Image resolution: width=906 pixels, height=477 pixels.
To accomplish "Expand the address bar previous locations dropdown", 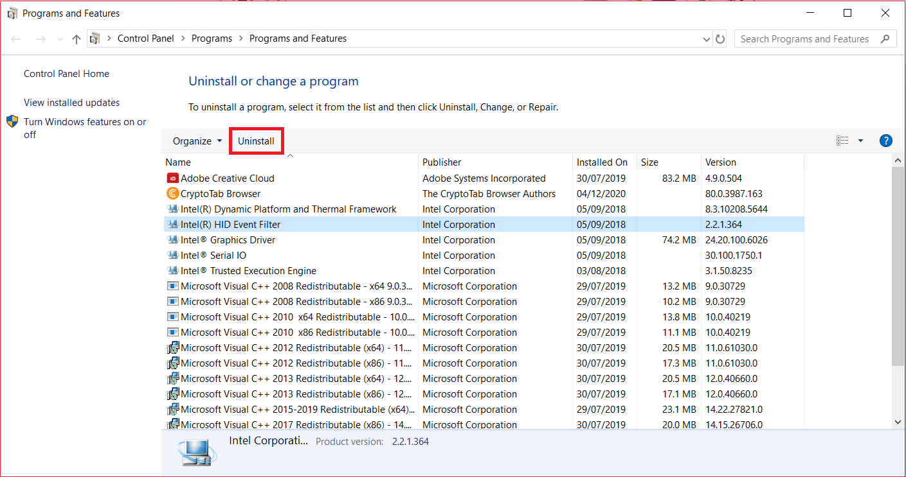I will pyautogui.click(x=707, y=39).
